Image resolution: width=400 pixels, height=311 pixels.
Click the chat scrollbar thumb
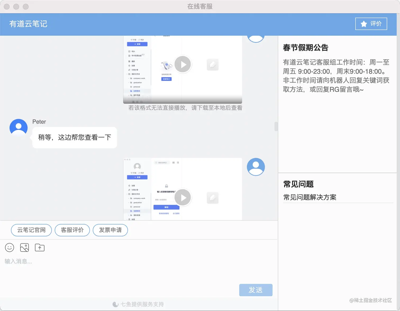click(276, 126)
